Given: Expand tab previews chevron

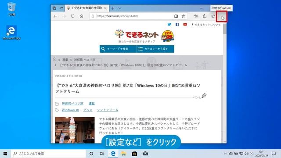Looking at the screenshot, I should point(119,8).
